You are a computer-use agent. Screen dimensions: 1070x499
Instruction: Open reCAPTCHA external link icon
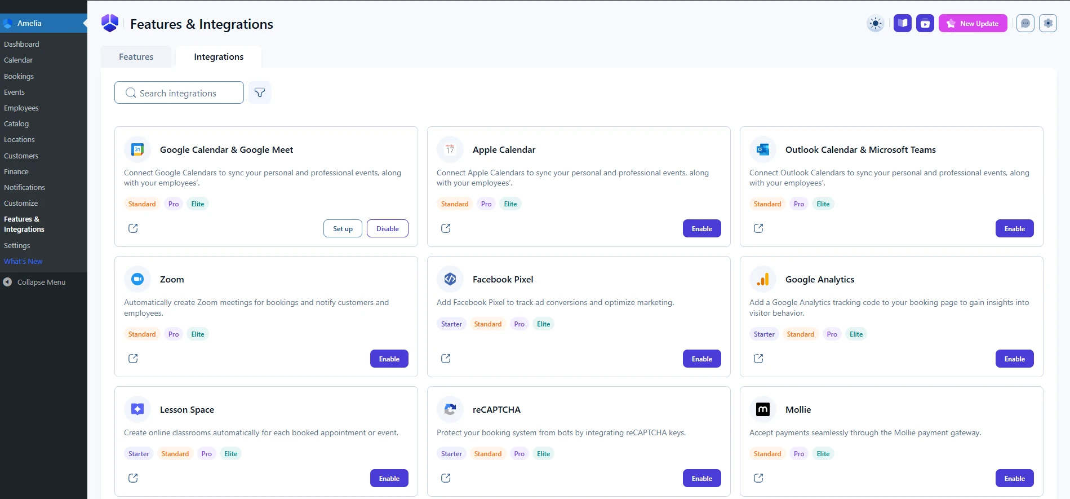click(446, 478)
